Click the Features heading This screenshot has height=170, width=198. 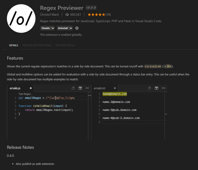(x=15, y=58)
